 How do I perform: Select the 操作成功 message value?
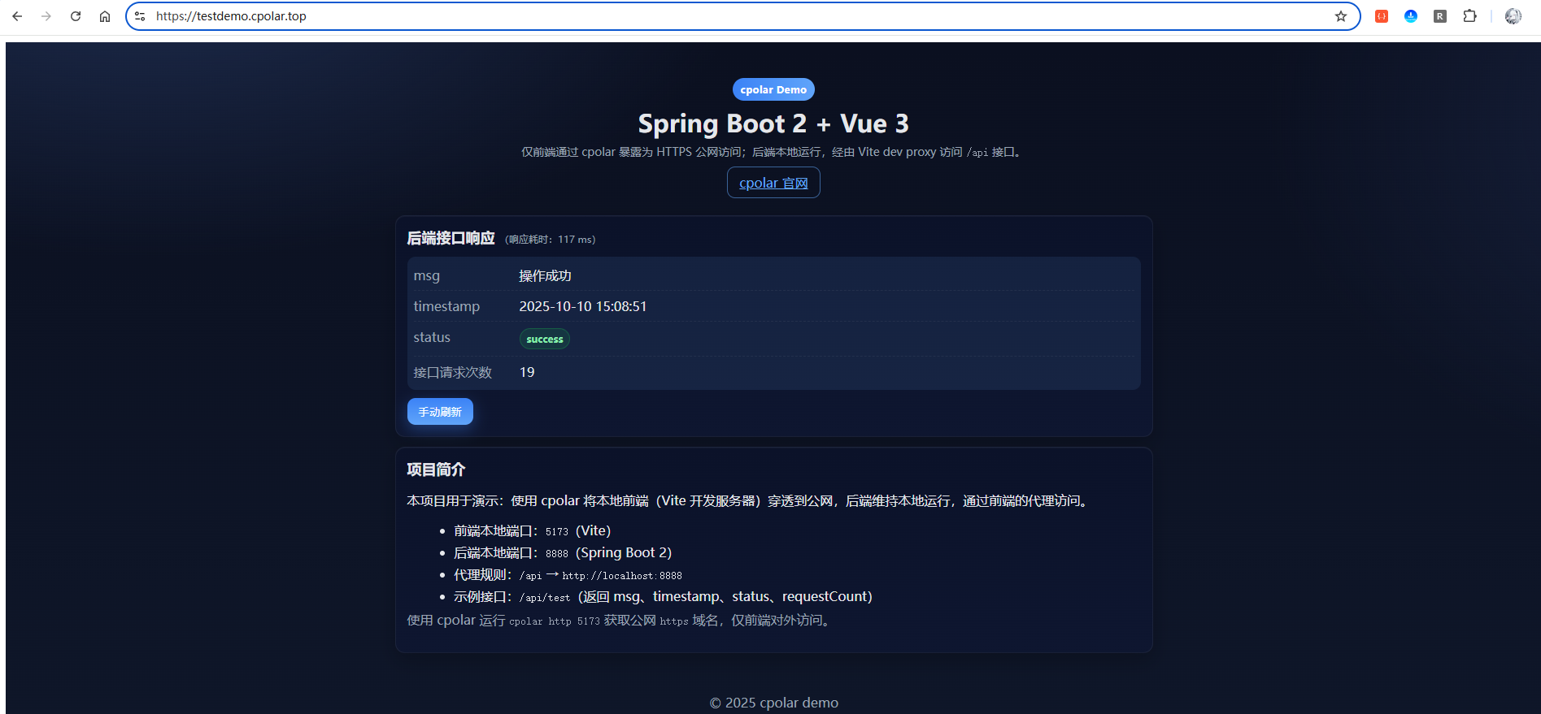[x=545, y=276]
